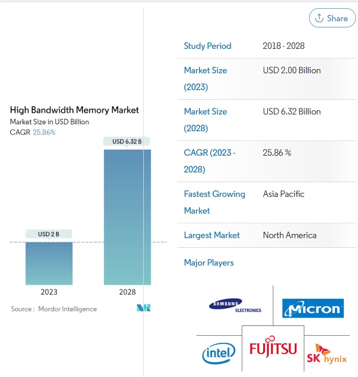Click the 2018 - 2028 value

click(x=284, y=46)
